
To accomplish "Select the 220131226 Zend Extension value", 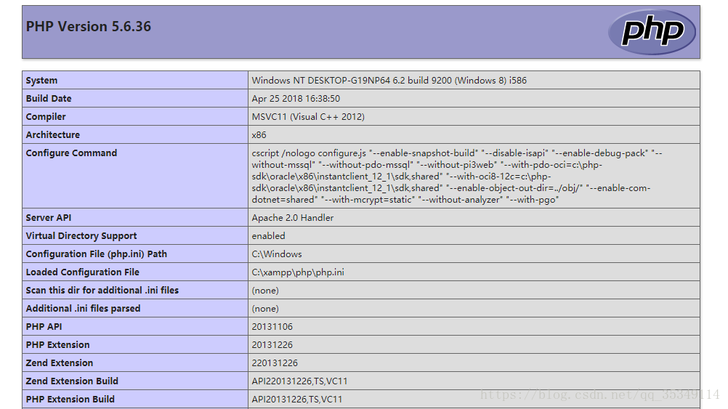I will pyautogui.click(x=275, y=363).
